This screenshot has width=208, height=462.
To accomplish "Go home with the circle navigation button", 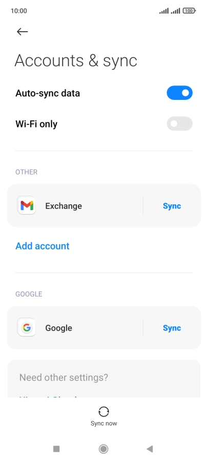I will [103, 449].
